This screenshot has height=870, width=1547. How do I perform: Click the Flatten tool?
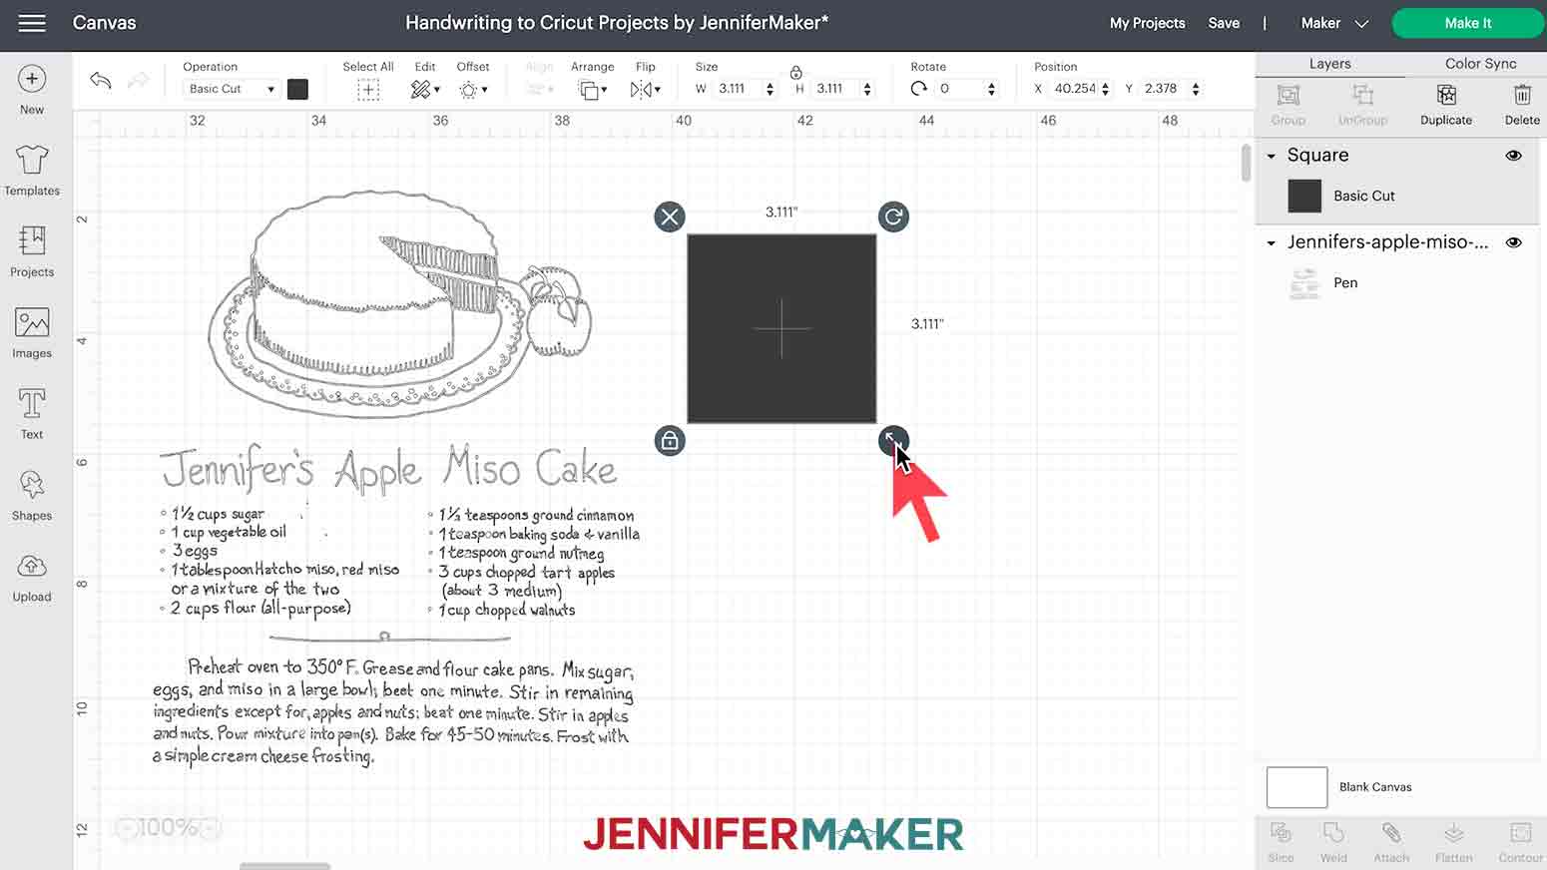1454,842
